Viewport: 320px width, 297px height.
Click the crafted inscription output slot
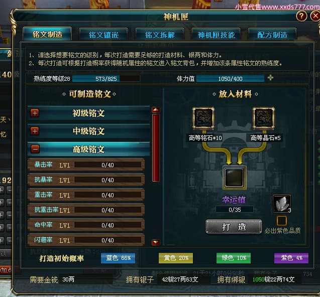234,177
